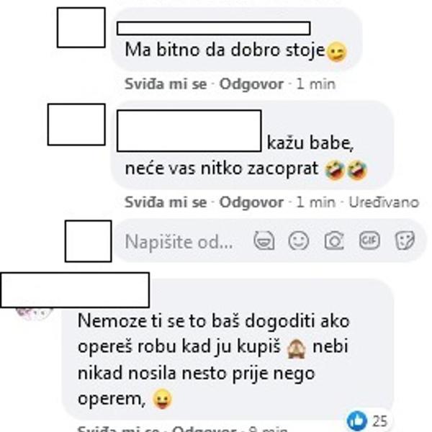Like the 'kažu babe' comment
This screenshot has width=432, height=432.
tap(166, 202)
